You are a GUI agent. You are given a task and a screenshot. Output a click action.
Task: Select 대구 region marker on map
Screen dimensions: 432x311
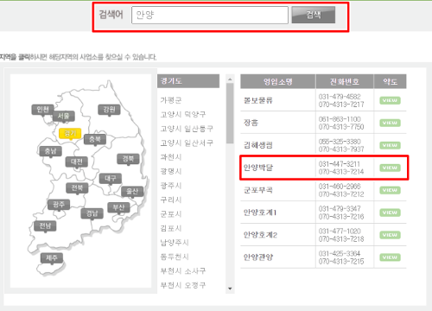click(110, 179)
